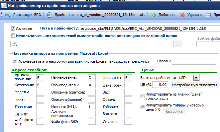The image size is (220, 132).
Task: Click the Настройка импорта из программы Microsoft Excel heading
Action: pos(60,53)
